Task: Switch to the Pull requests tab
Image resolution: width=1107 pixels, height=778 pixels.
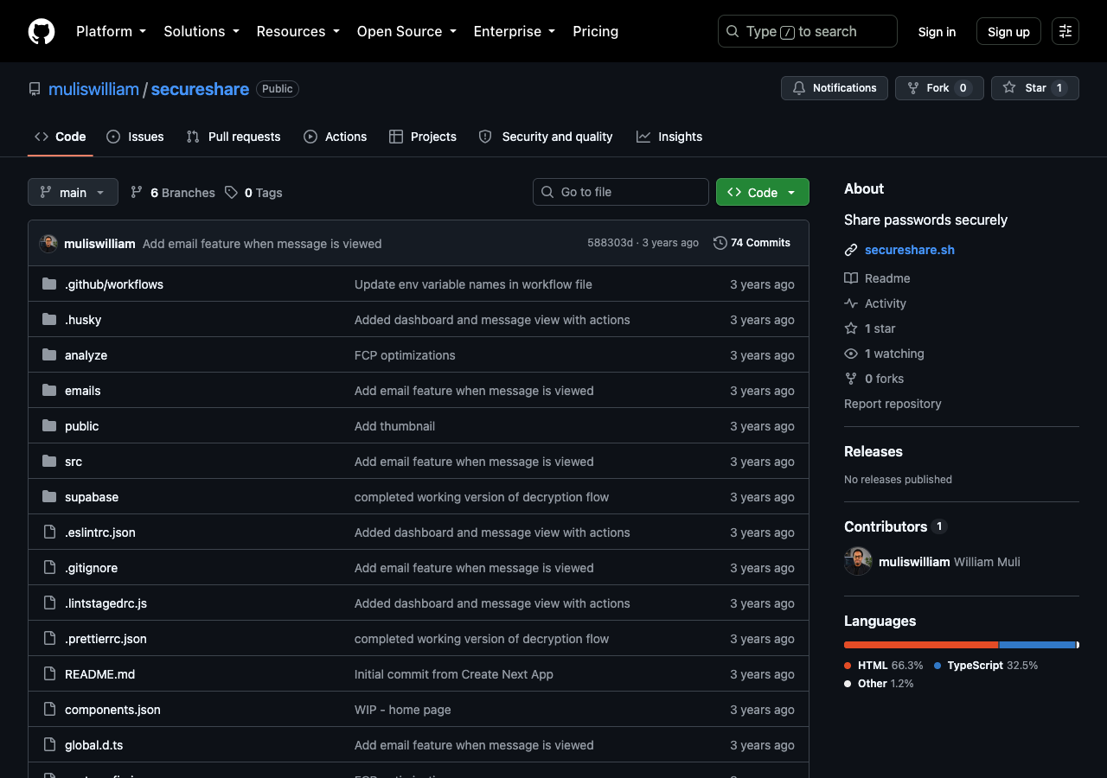Action: pos(234,137)
